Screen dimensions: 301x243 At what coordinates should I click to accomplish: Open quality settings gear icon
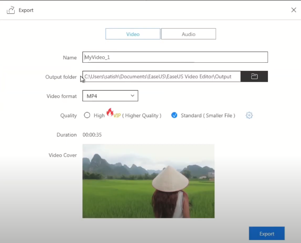(249, 115)
